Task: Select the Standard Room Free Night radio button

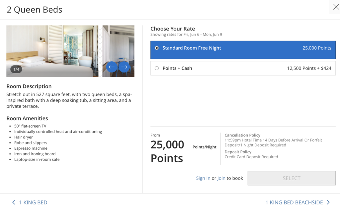Action: tap(157, 48)
